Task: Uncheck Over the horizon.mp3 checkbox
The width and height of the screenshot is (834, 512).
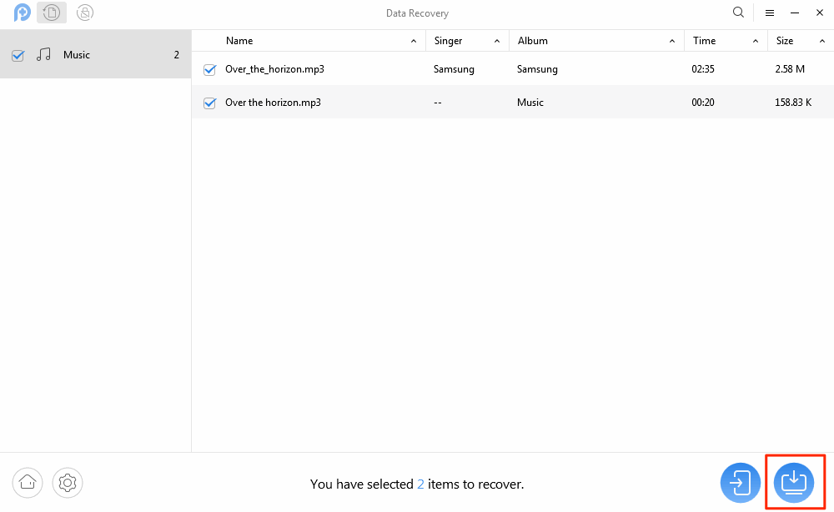Action: point(209,103)
